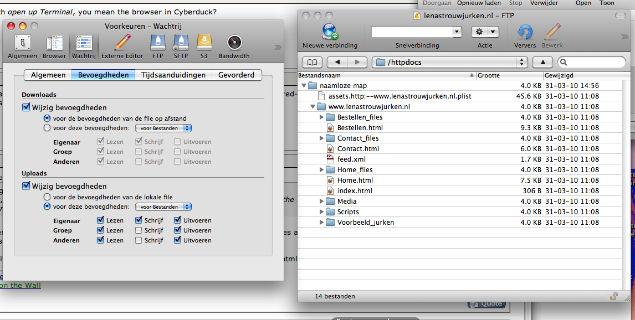Toggle uploads Eigenaar Schrijf checkbox
Image resolution: width=635 pixels, height=320 pixels.
point(139,220)
